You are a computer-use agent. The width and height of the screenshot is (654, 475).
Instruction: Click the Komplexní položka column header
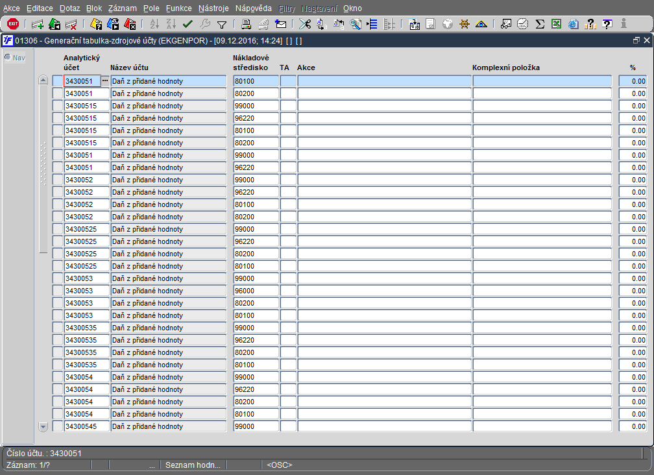(x=506, y=67)
